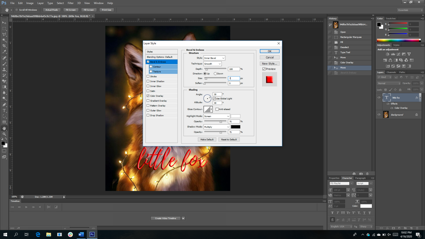Image resolution: width=425 pixels, height=239 pixels.
Task: Click the New Style button
Action: click(x=269, y=64)
